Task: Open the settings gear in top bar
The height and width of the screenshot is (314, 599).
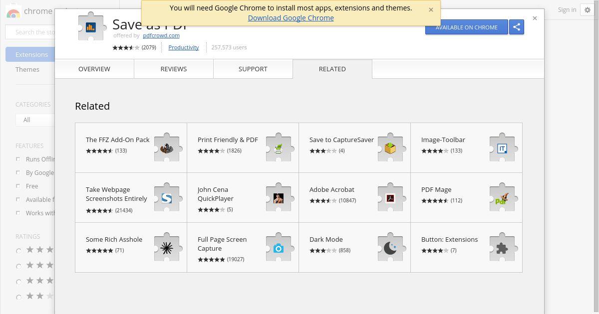Action: click(588, 10)
